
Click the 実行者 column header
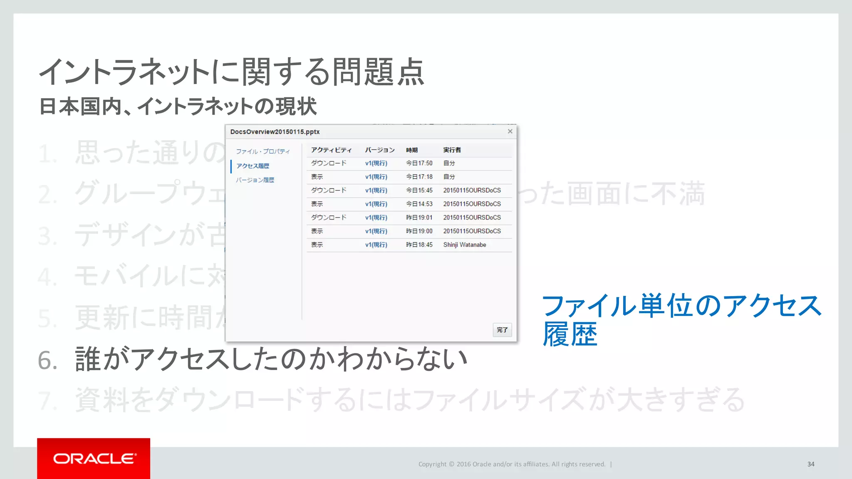[452, 150]
